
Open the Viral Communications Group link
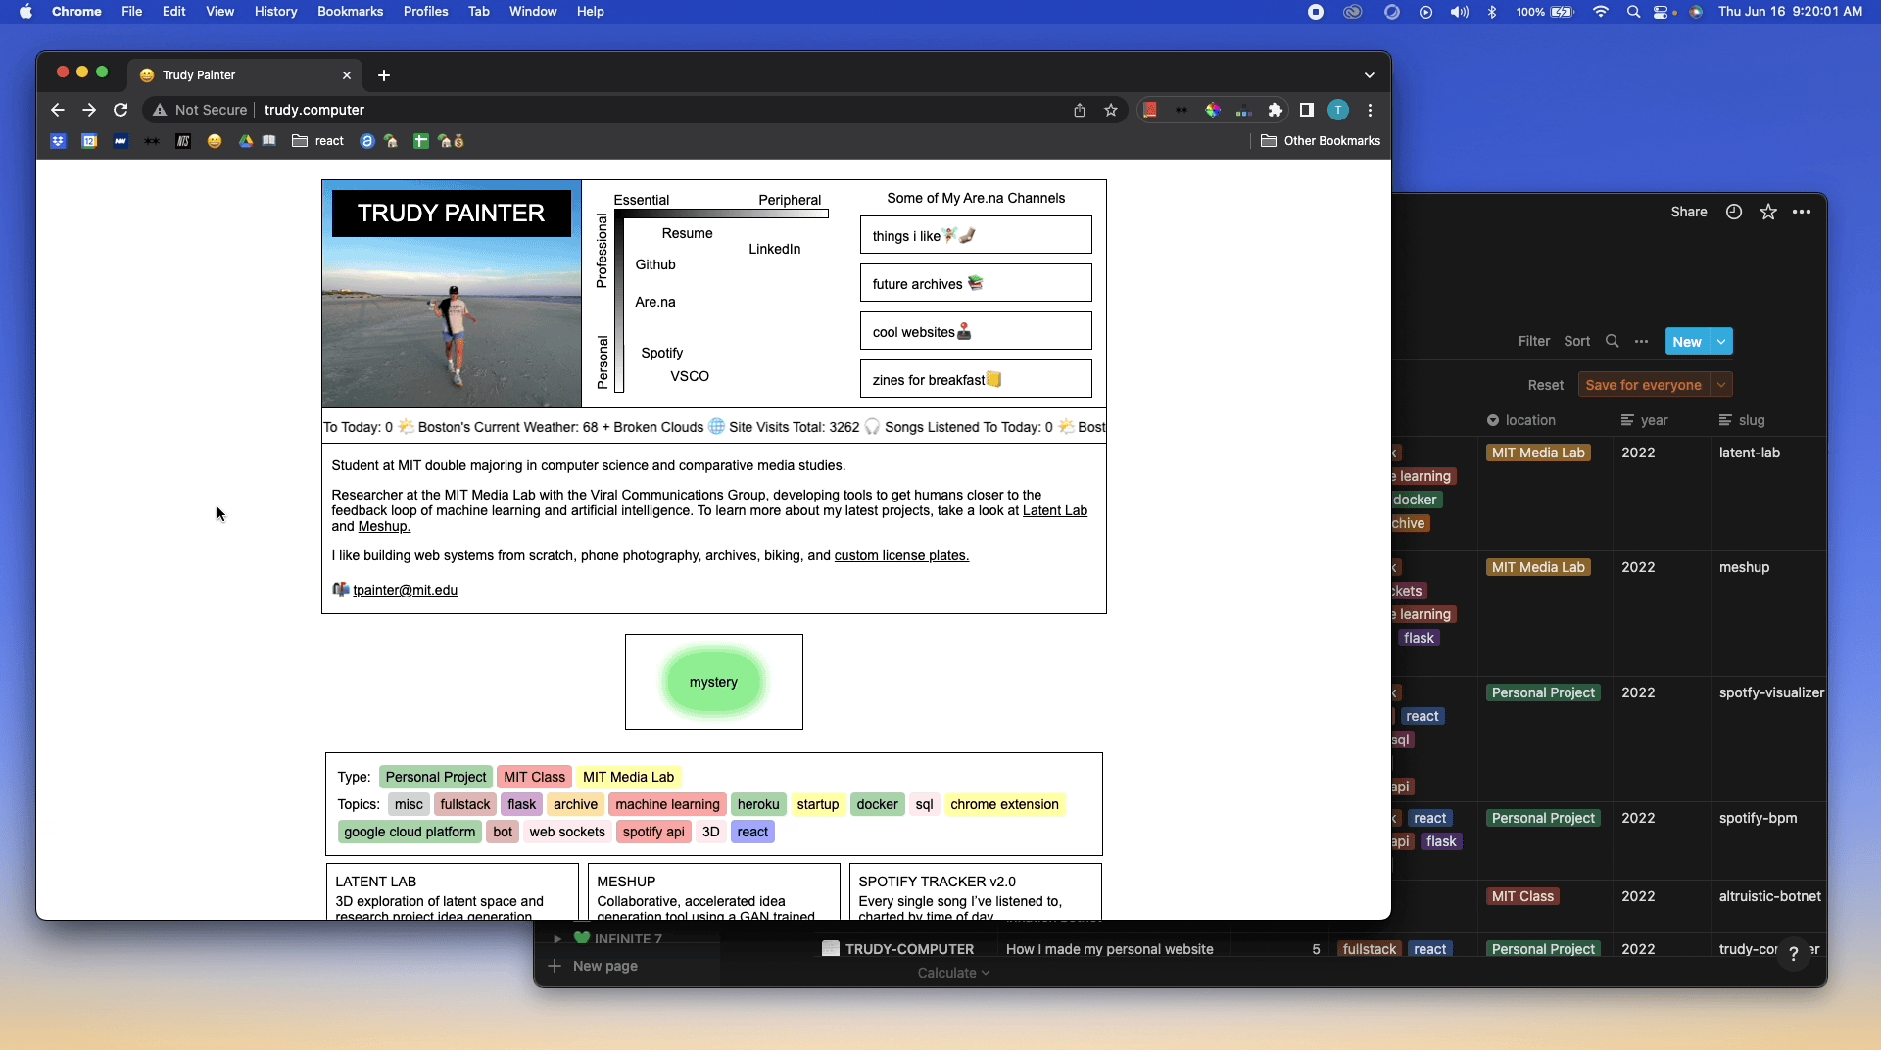click(678, 495)
